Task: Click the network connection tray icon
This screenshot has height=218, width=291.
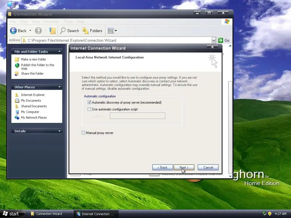Action: point(265,213)
